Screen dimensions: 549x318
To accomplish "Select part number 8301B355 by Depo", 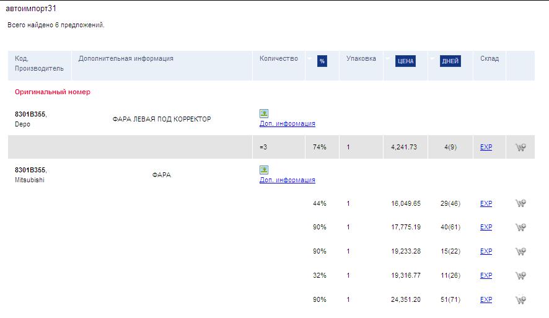I will [x=30, y=114].
